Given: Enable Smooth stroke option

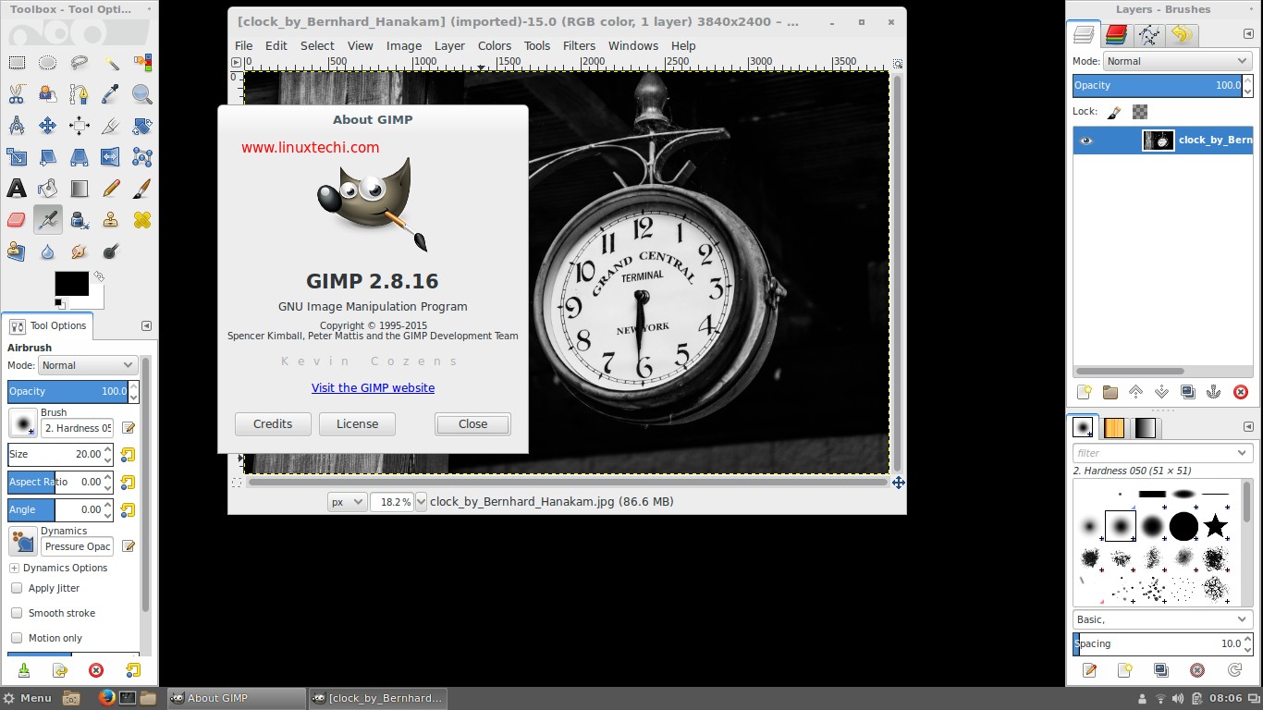Looking at the screenshot, I should (x=16, y=613).
